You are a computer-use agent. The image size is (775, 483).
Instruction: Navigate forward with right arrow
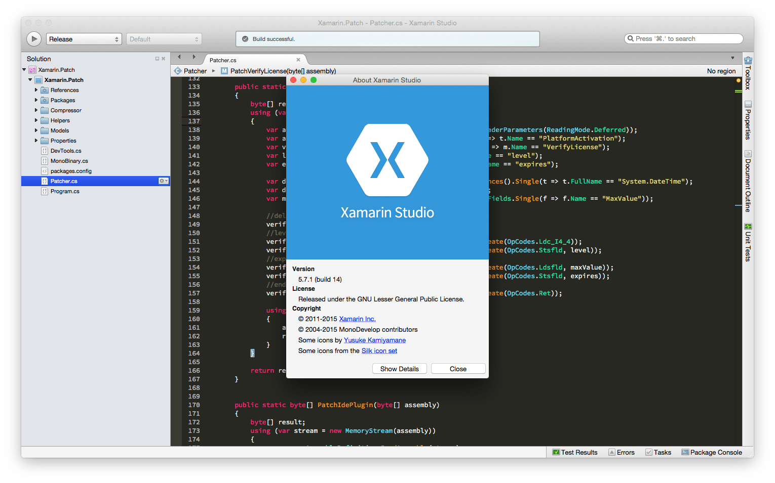click(194, 57)
